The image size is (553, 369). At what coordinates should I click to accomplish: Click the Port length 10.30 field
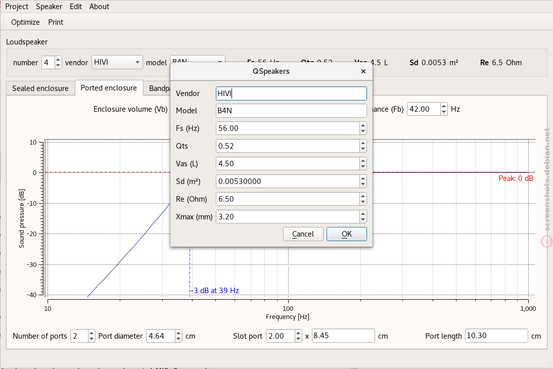496,336
